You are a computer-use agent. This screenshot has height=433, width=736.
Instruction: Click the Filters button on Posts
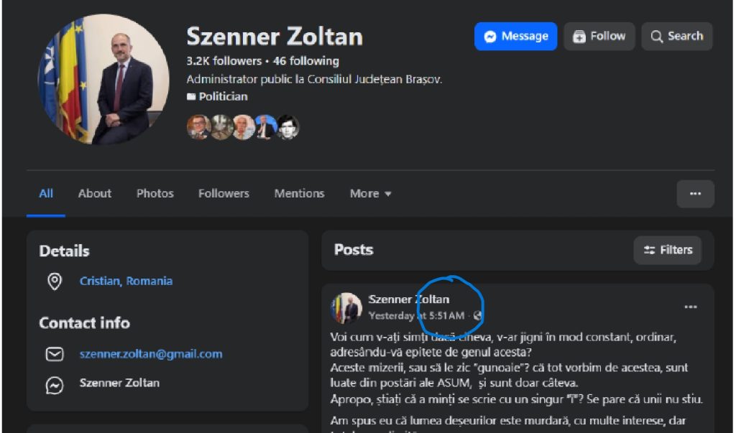pos(668,250)
